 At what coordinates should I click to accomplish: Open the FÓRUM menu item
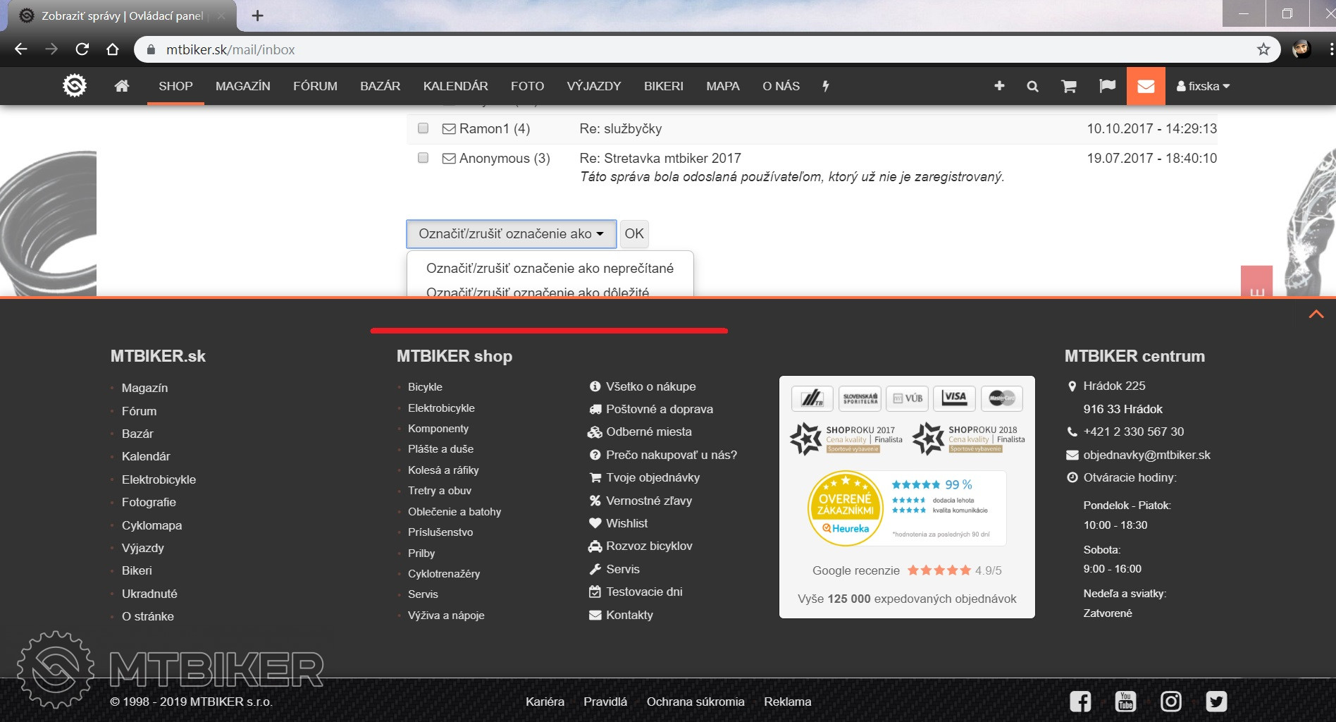[x=315, y=86]
